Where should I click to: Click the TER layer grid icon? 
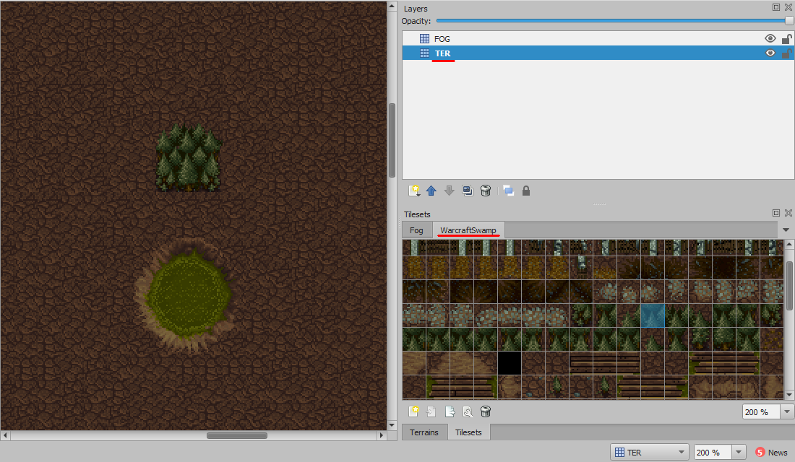click(x=424, y=53)
